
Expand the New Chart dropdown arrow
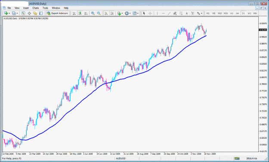[9, 13]
